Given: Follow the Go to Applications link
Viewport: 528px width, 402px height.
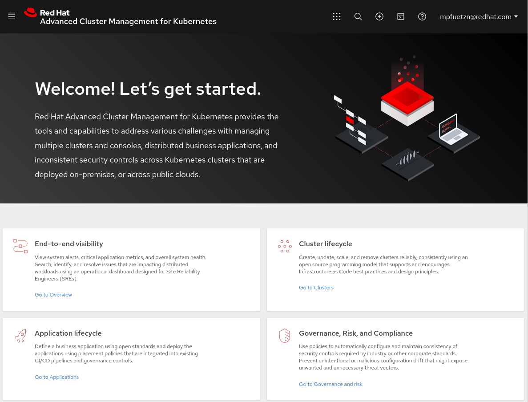Looking at the screenshot, I should click(56, 377).
